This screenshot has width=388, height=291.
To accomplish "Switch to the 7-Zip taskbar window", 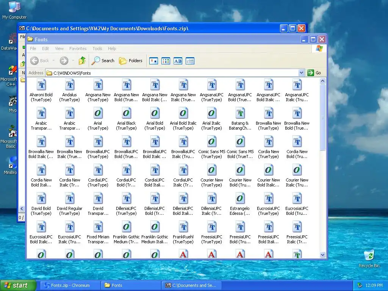I will pyautogui.click(x=191, y=285).
